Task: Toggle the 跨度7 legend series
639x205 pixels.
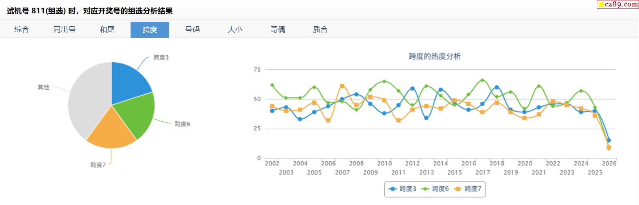Action: 467,189
